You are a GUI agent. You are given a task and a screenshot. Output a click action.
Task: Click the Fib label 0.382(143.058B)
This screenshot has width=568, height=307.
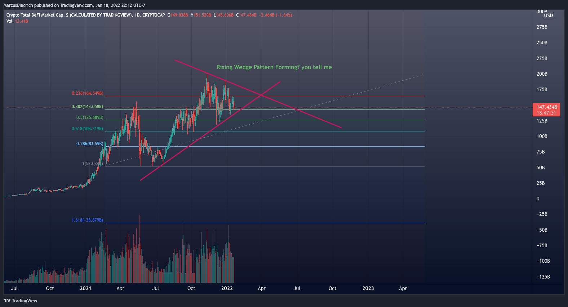[x=87, y=107]
